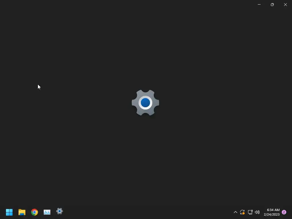
Task: Restore down the Settings window
Action: (x=272, y=5)
